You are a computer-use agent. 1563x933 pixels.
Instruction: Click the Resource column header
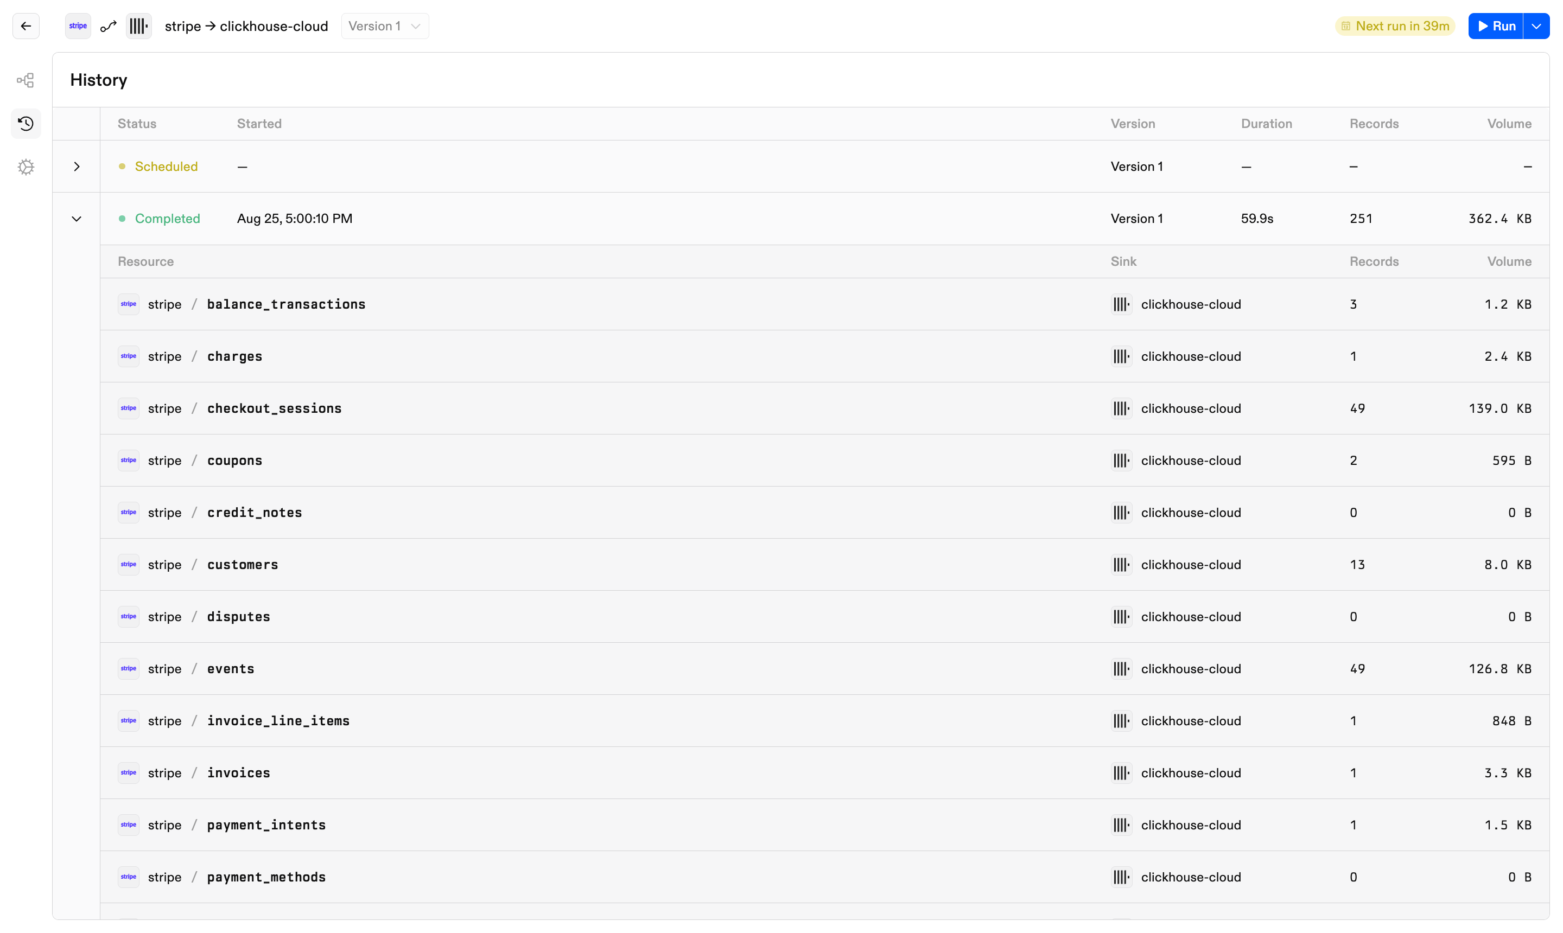(x=146, y=261)
